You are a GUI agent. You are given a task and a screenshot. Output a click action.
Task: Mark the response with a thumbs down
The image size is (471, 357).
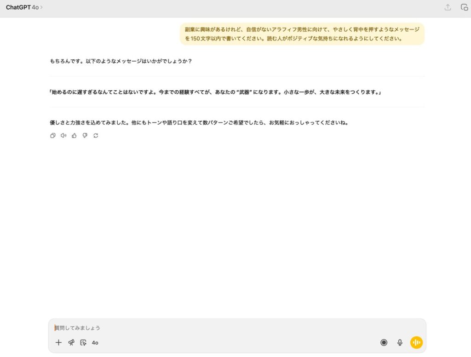85,136
